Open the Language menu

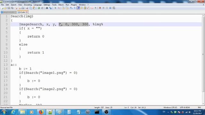[37, 5]
